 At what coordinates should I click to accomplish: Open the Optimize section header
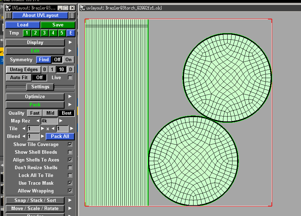coord(35,96)
